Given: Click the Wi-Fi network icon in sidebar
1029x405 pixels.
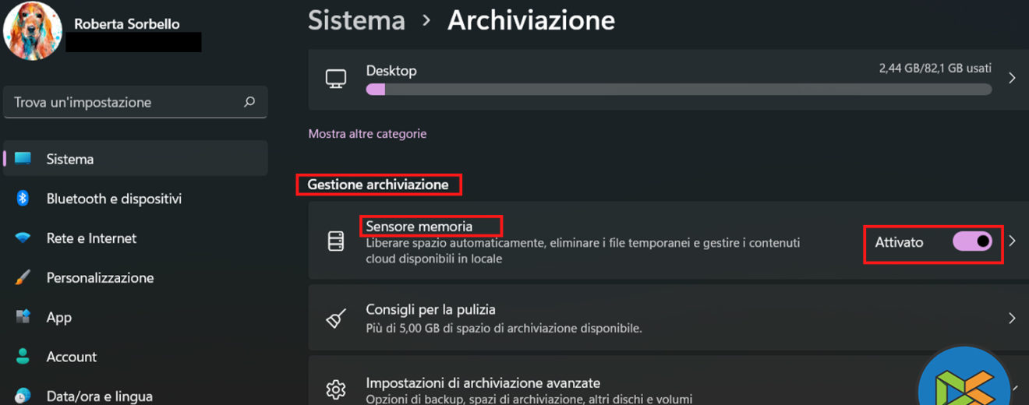Looking at the screenshot, I should [x=23, y=238].
